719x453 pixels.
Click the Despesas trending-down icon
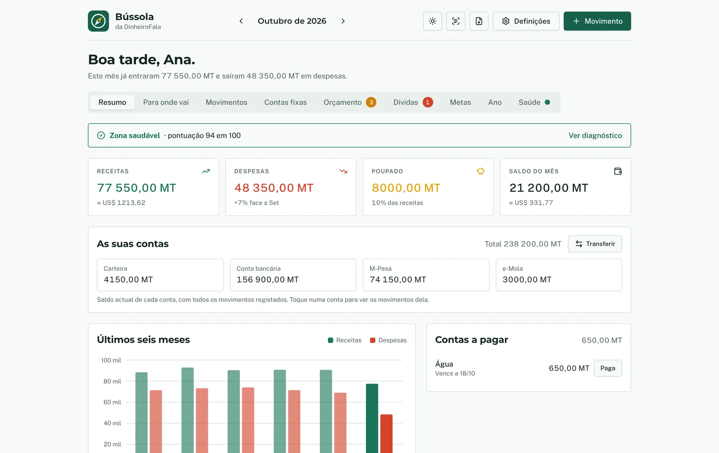click(343, 171)
